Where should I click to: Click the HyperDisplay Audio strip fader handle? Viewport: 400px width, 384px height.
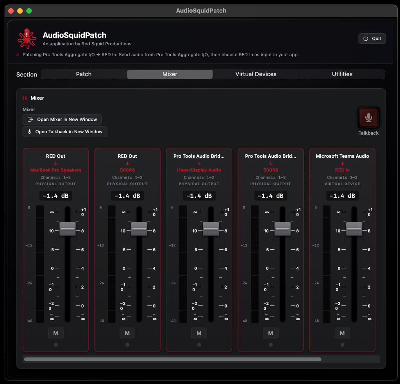[211, 229]
